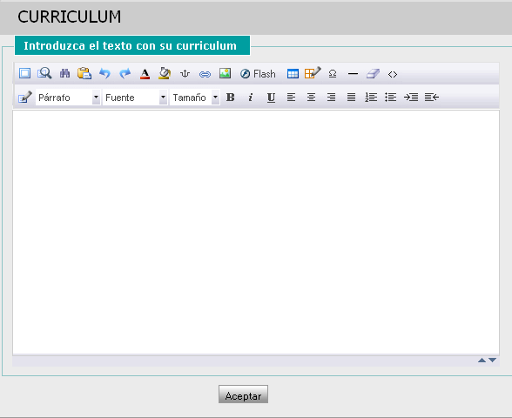512x418 pixels.
Task: Click the full screen editor icon
Action: (x=24, y=73)
